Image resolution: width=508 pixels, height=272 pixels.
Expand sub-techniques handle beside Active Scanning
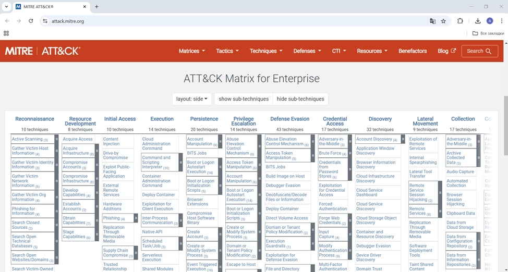[57, 140]
